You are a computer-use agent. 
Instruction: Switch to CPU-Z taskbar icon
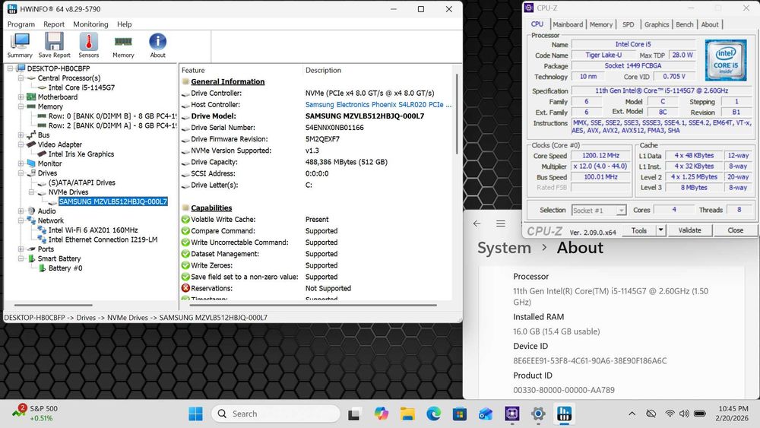(x=511, y=414)
